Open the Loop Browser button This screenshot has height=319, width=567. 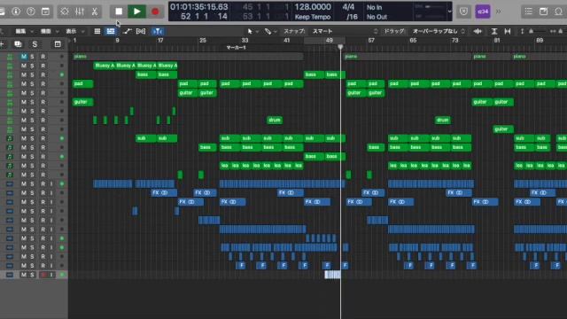(559, 12)
